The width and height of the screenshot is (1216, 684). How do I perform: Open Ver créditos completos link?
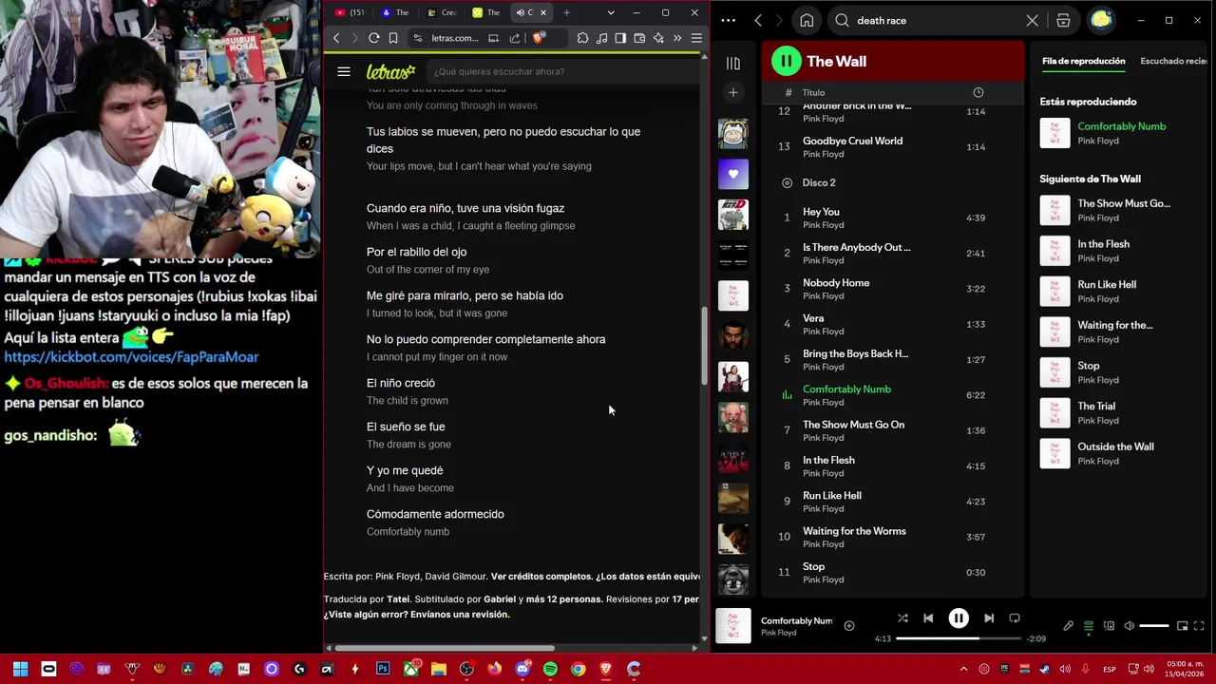[541, 576]
